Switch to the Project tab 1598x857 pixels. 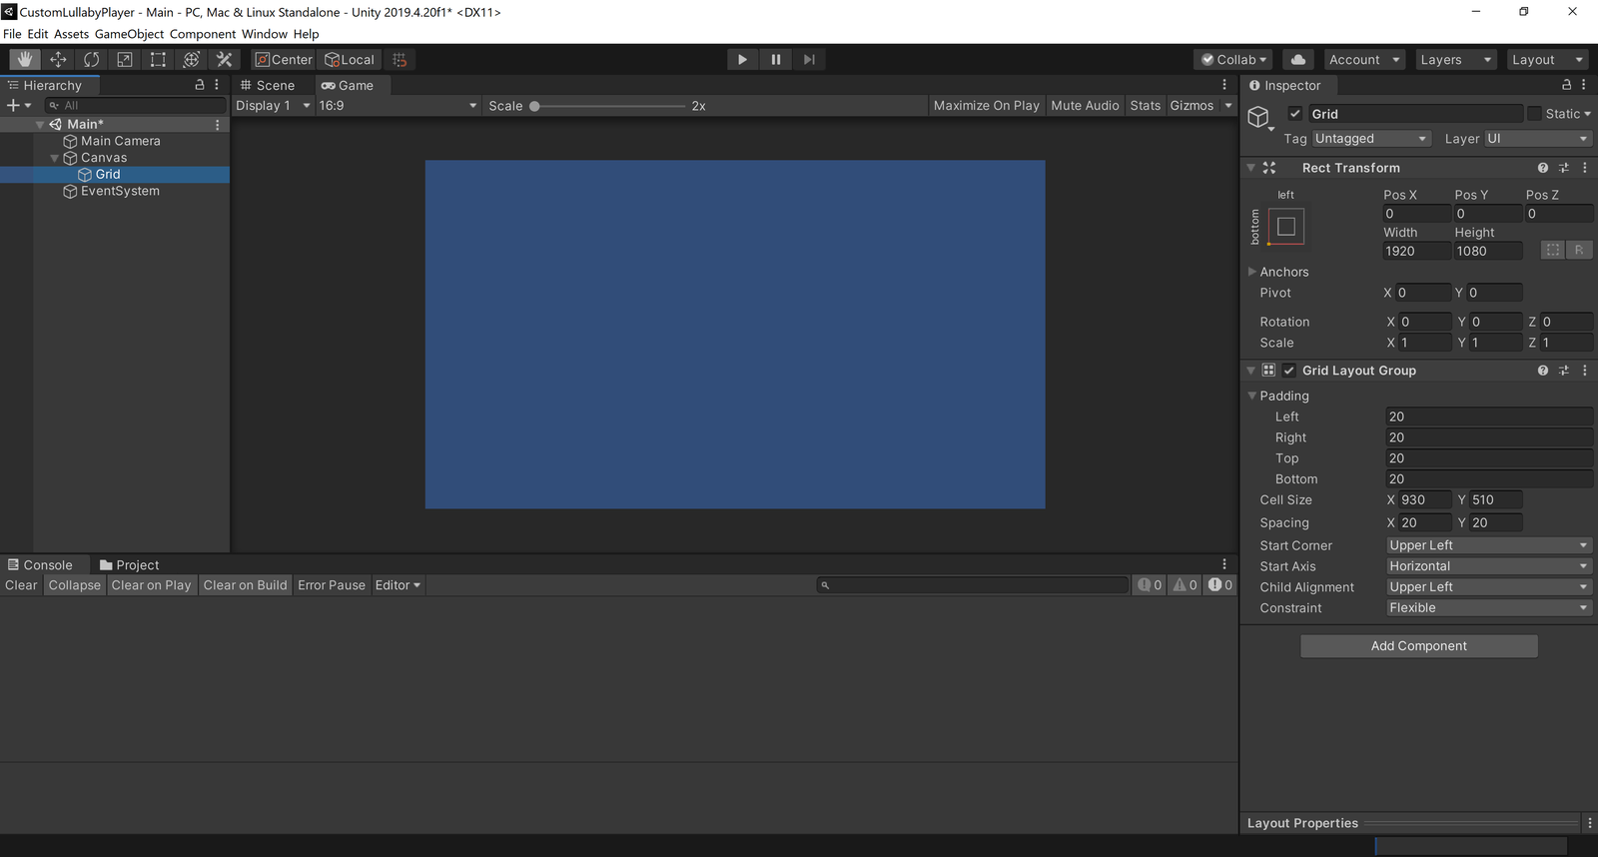(130, 565)
